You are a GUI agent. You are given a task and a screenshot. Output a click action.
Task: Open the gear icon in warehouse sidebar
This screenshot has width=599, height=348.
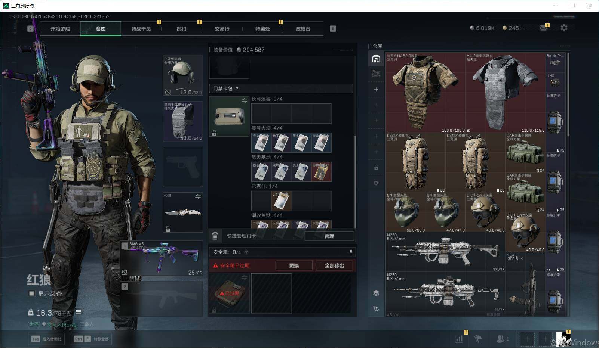tap(376, 183)
